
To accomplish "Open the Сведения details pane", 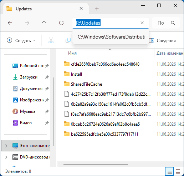I will click(x=162, y=41).
